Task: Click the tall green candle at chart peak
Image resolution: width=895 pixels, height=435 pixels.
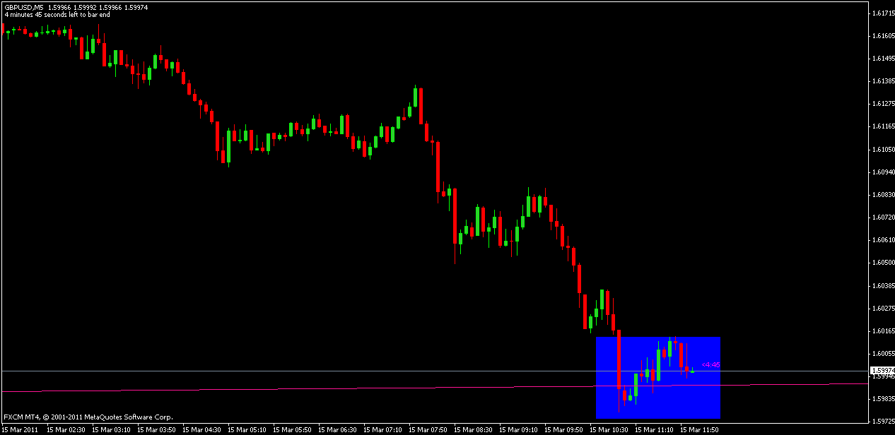Action: point(415,99)
